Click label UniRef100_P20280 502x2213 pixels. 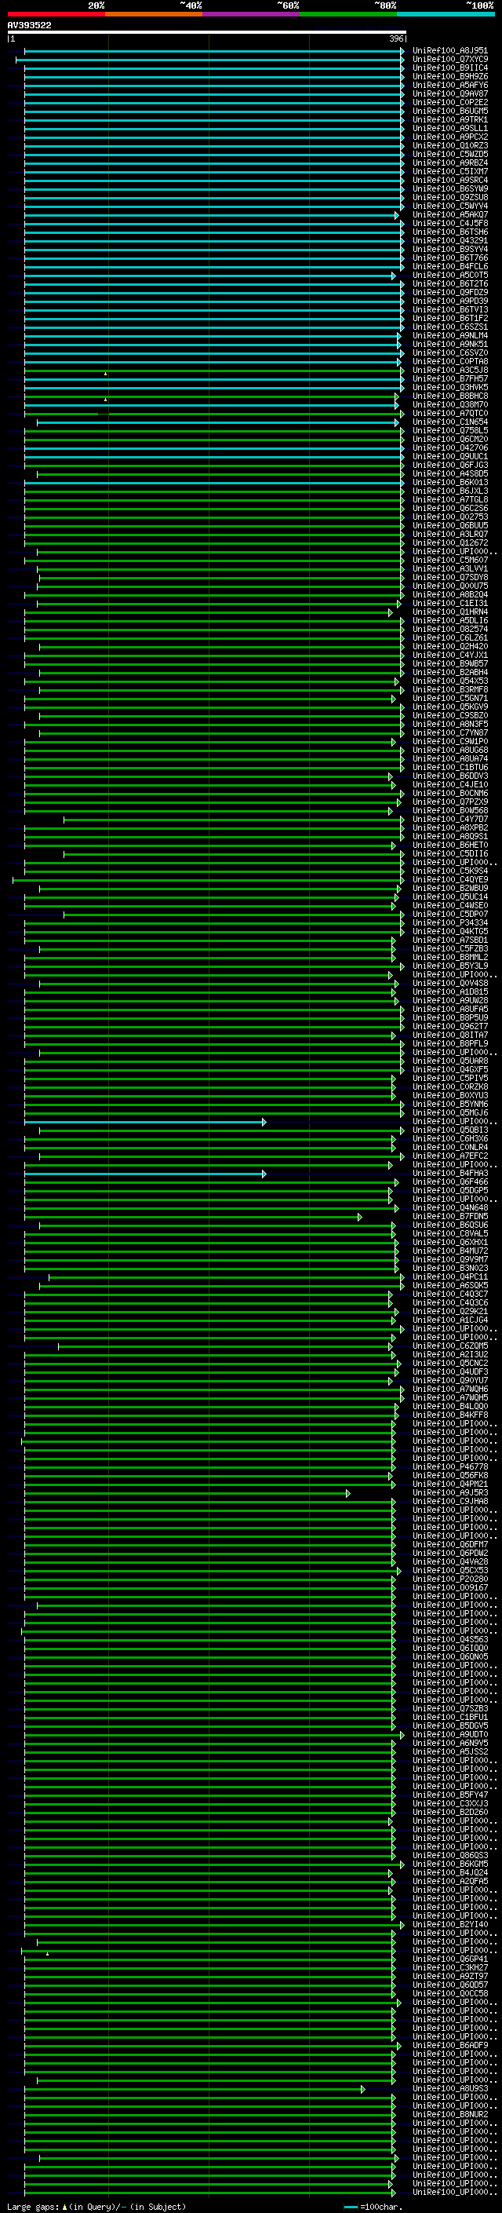(449, 1579)
